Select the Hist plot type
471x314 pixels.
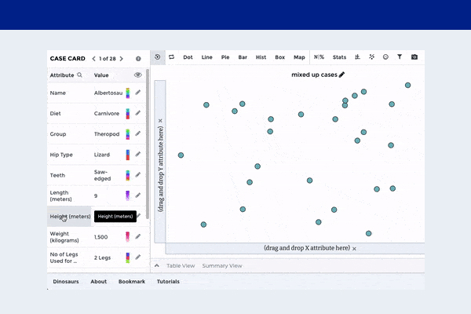261,57
